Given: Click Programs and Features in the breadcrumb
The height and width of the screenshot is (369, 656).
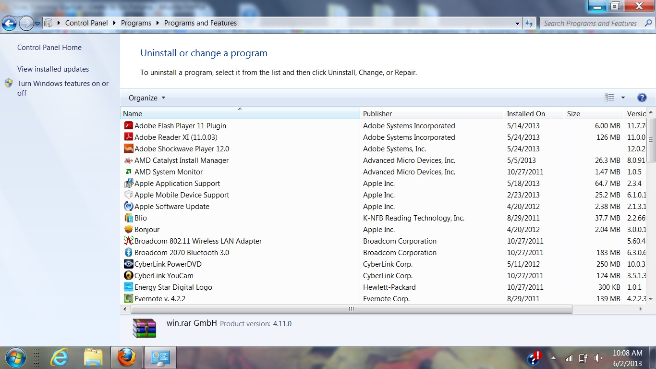Looking at the screenshot, I should click(200, 23).
